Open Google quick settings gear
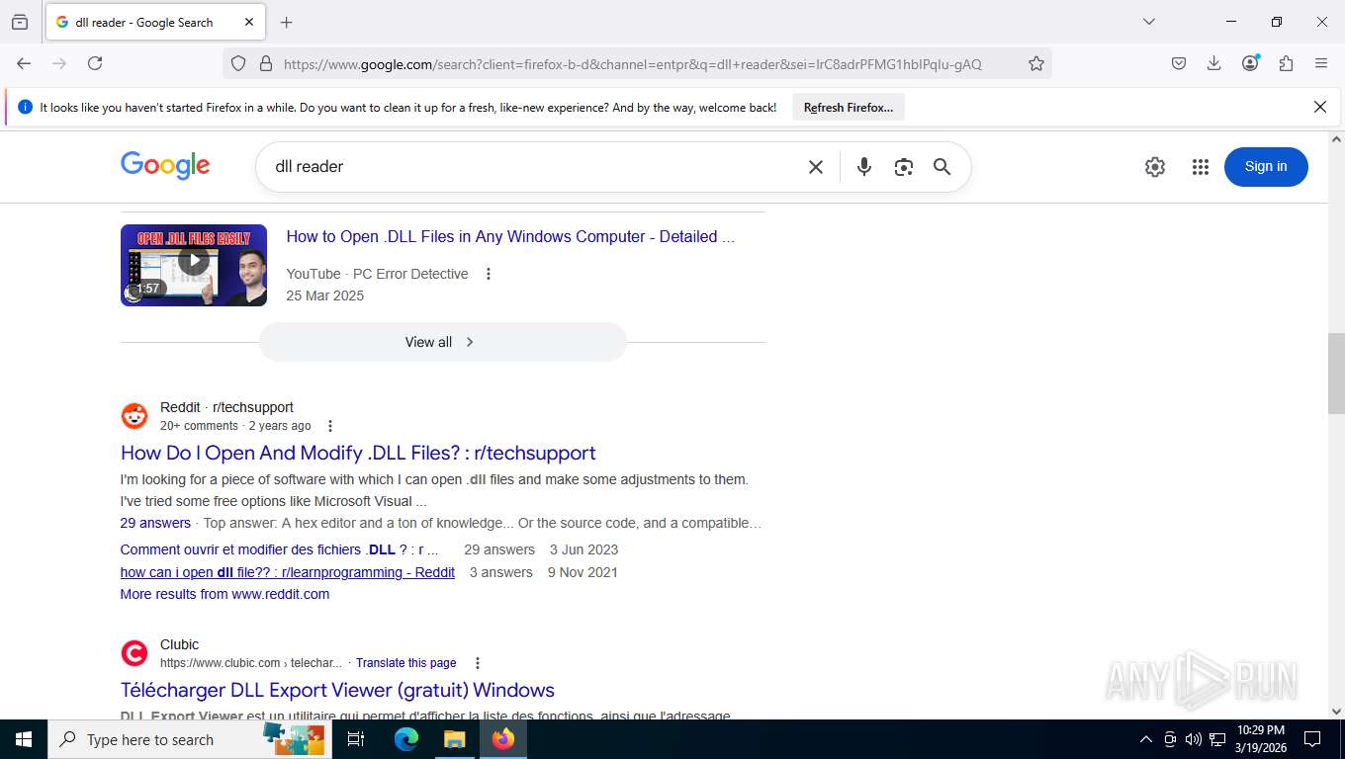 (x=1155, y=167)
